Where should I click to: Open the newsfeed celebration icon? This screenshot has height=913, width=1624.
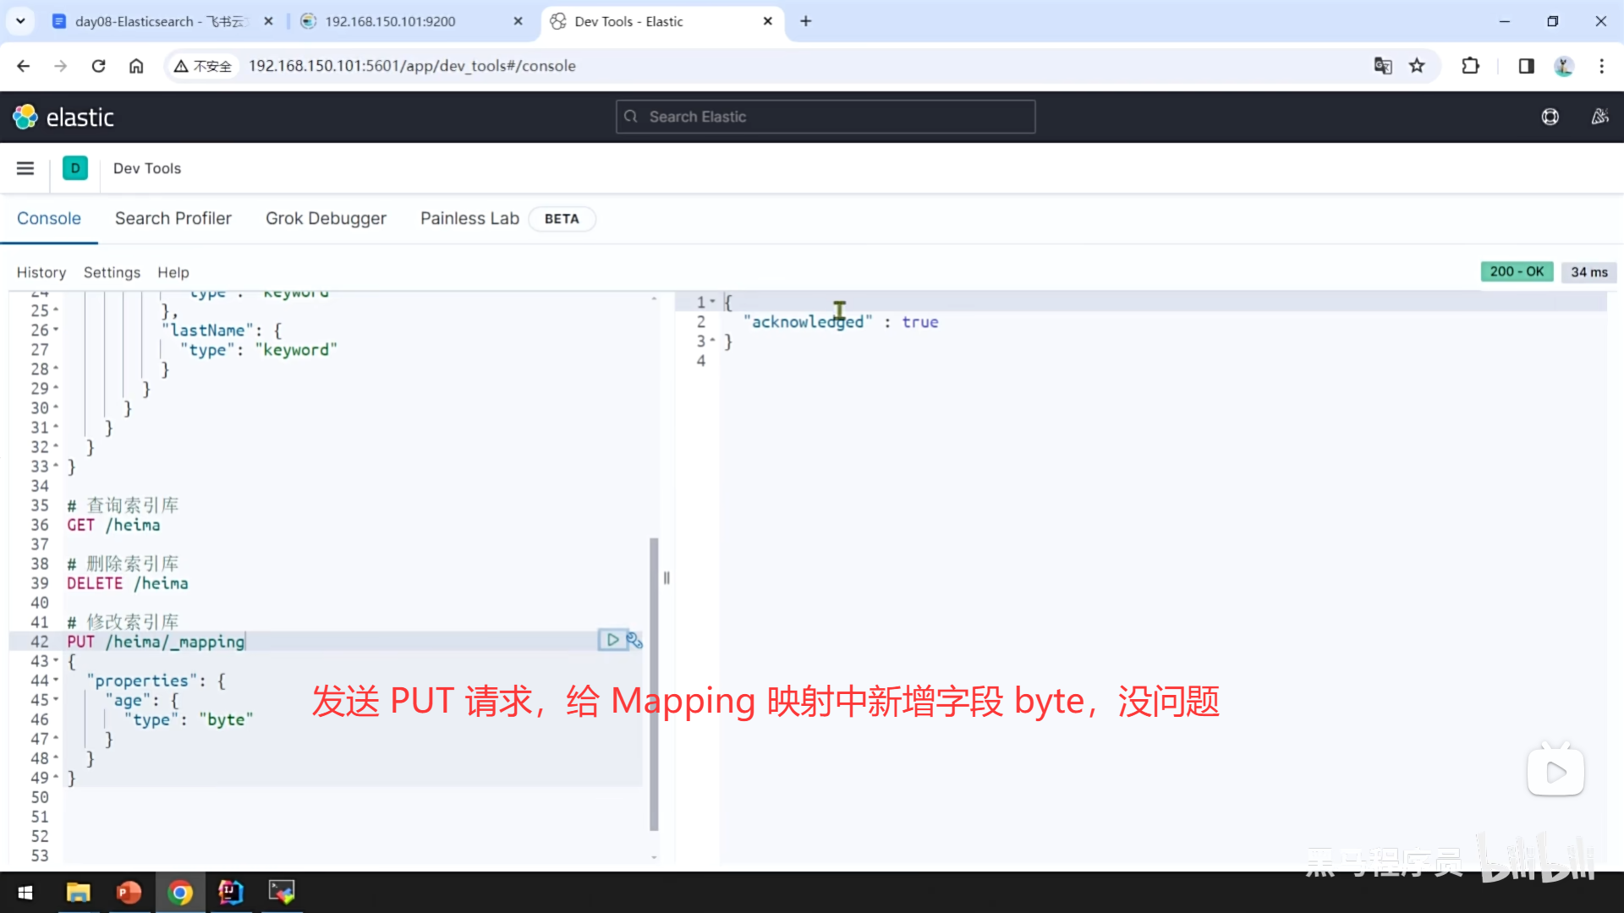(x=1599, y=117)
